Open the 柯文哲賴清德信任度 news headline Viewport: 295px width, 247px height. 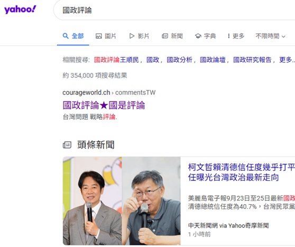242,172
